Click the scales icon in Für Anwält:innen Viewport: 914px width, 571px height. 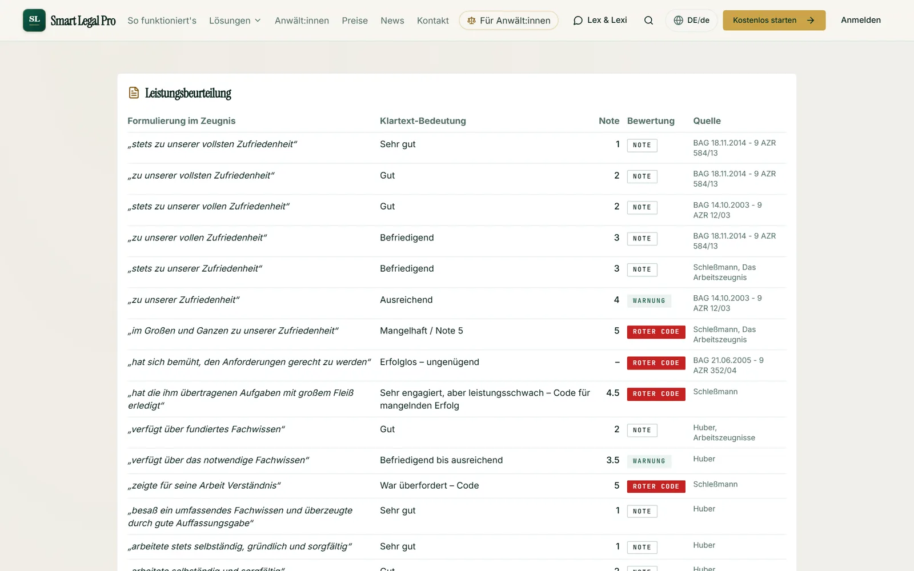point(471,21)
